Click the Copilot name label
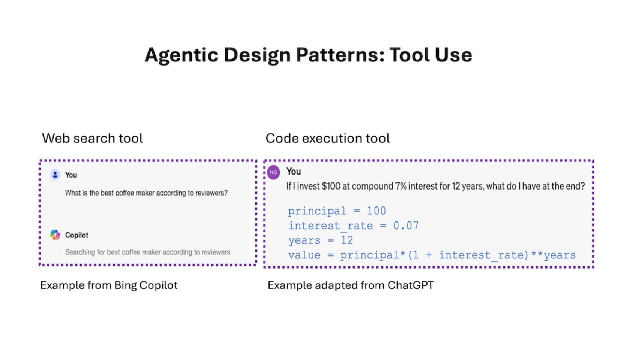630x354 pixels. coord(76,235)
